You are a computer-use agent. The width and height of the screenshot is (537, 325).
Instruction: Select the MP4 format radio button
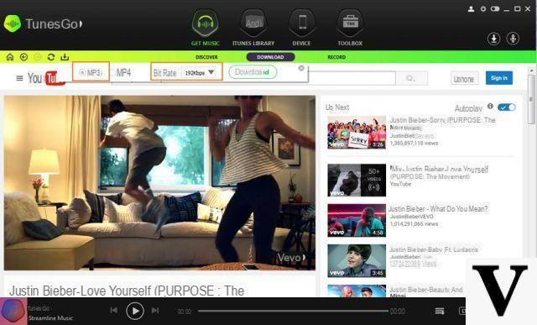[x=112, y=73]
